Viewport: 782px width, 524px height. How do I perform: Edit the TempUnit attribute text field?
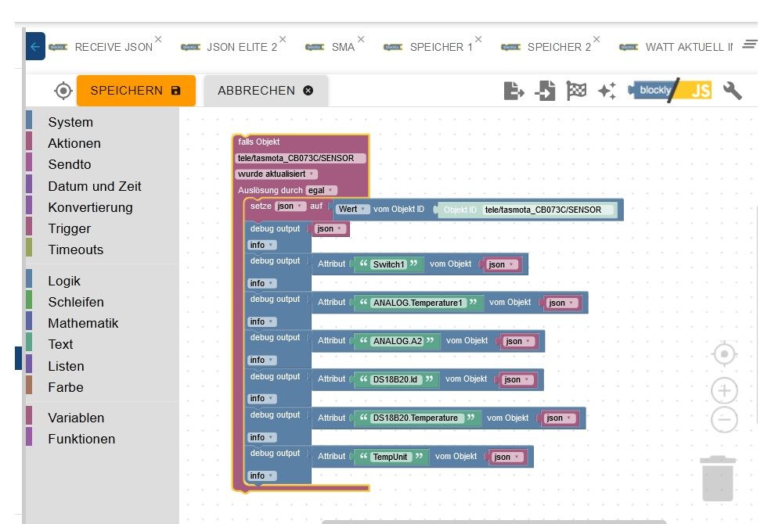click(x=390, y=457)
